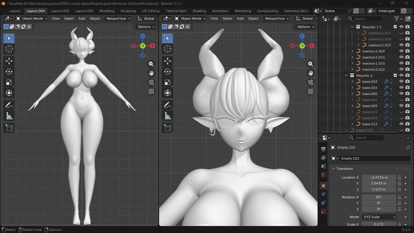Collapse the Transform panel
The height and width of the screenshot is (233, 414).
tap(334, 168)
